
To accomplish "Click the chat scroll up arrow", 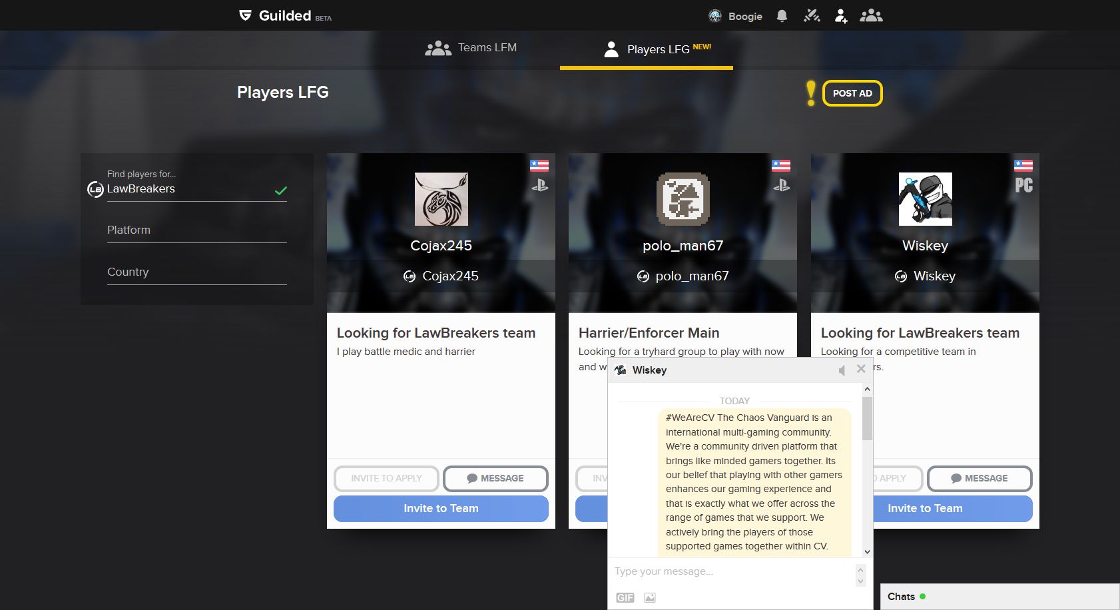I will tap(867, 389).
